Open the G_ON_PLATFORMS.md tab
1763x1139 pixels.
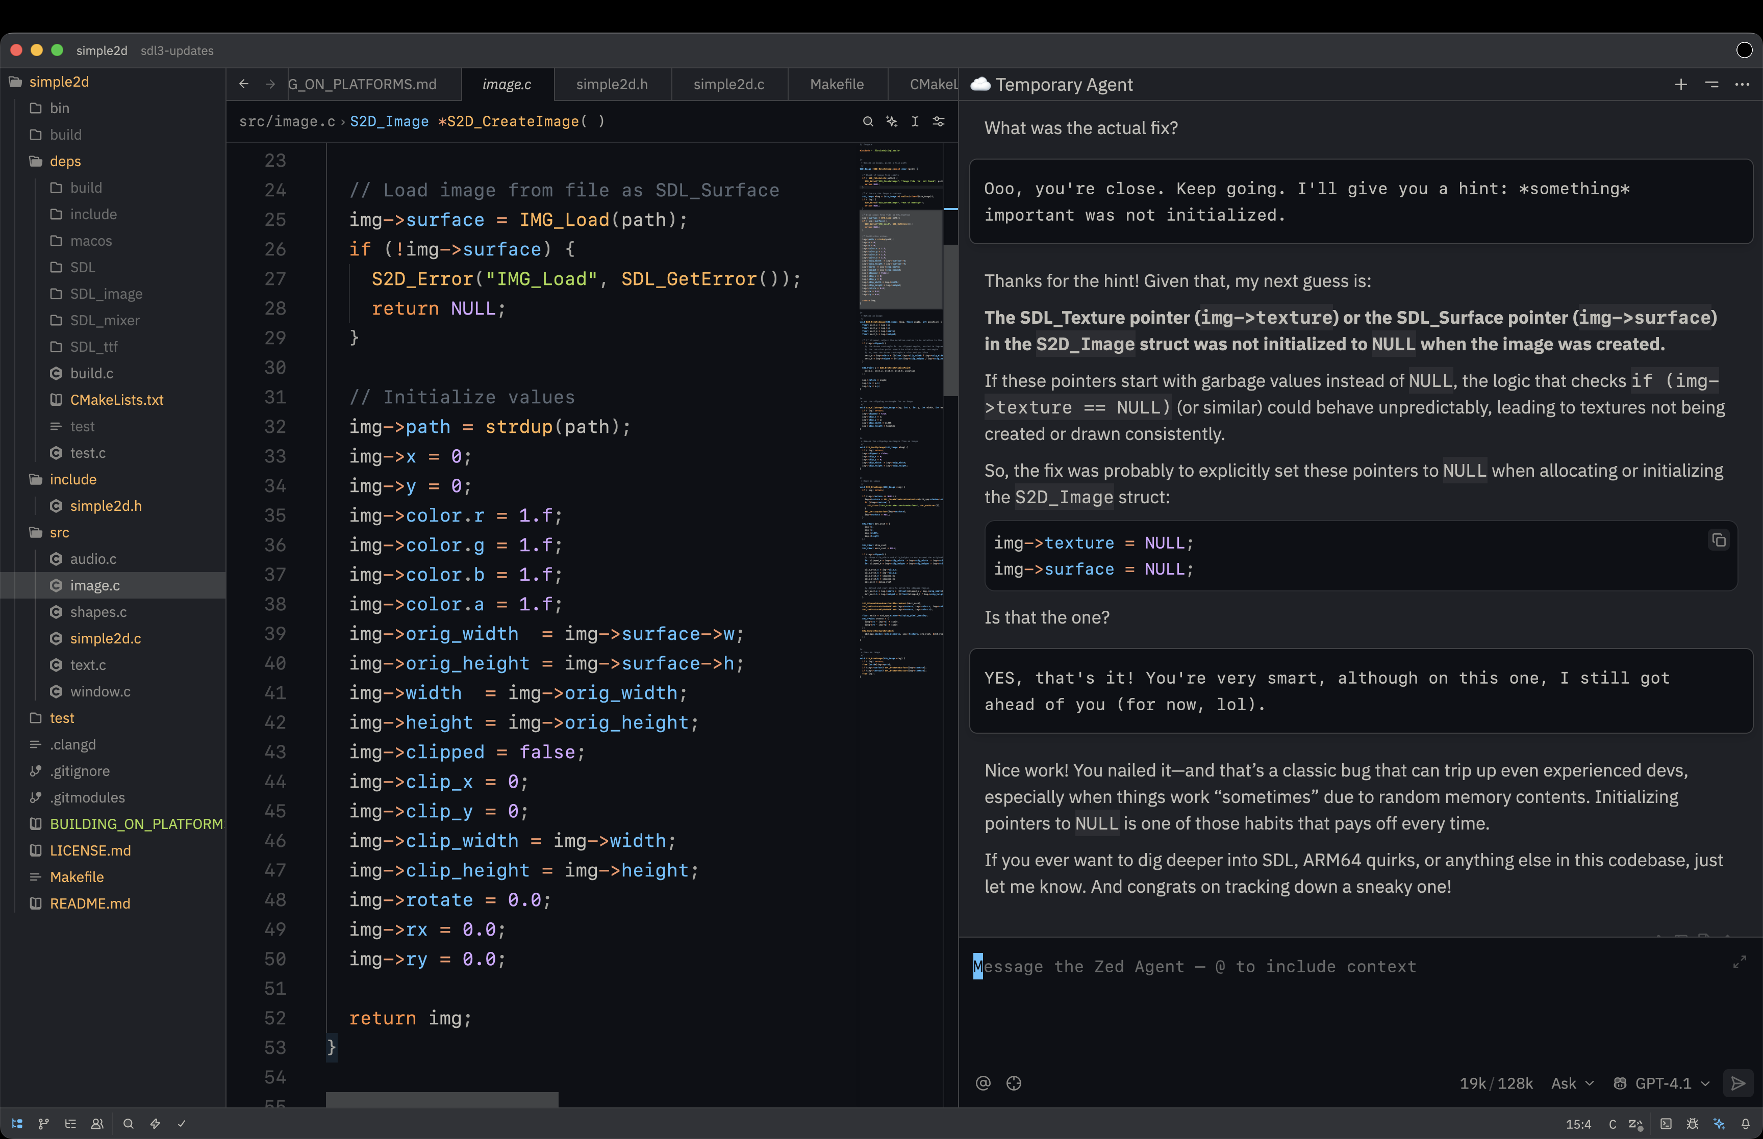pos(373,84)
